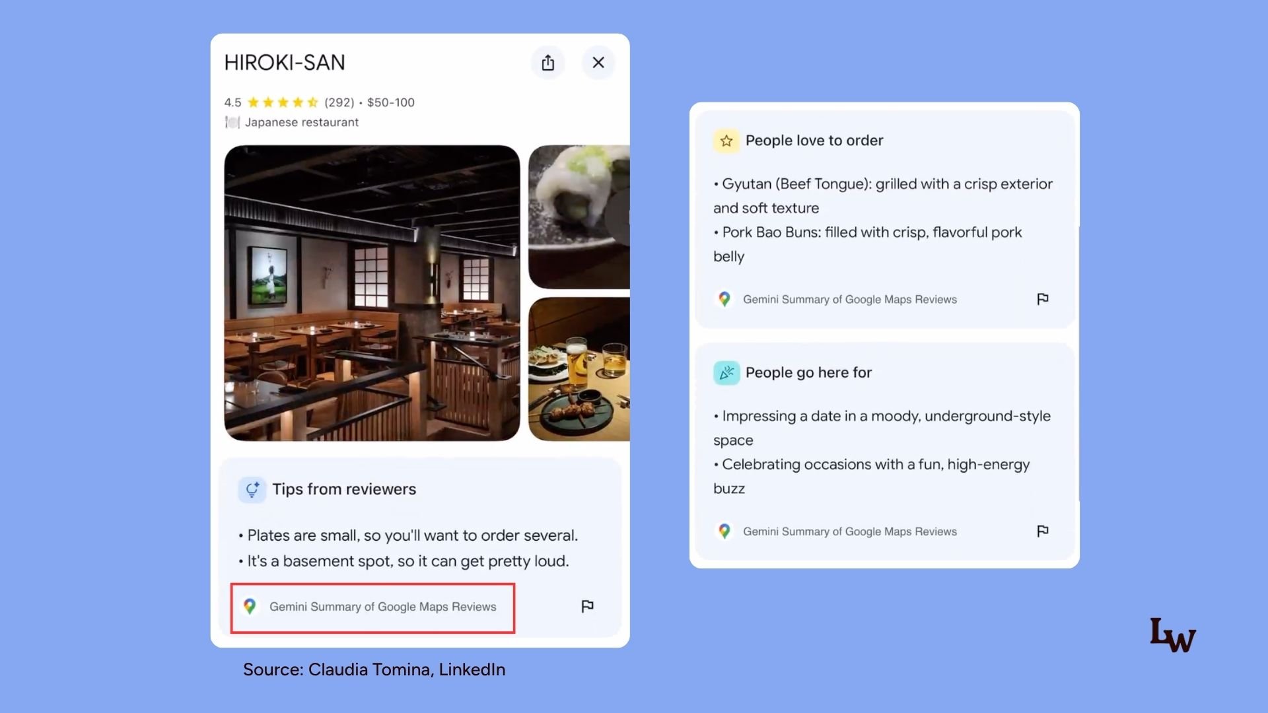The width and height of the screenshot is (1268, 713).
Task: Click Google Maps pin under Tips from reviewers
Action: pyautogui.click(x=250, y=607)
